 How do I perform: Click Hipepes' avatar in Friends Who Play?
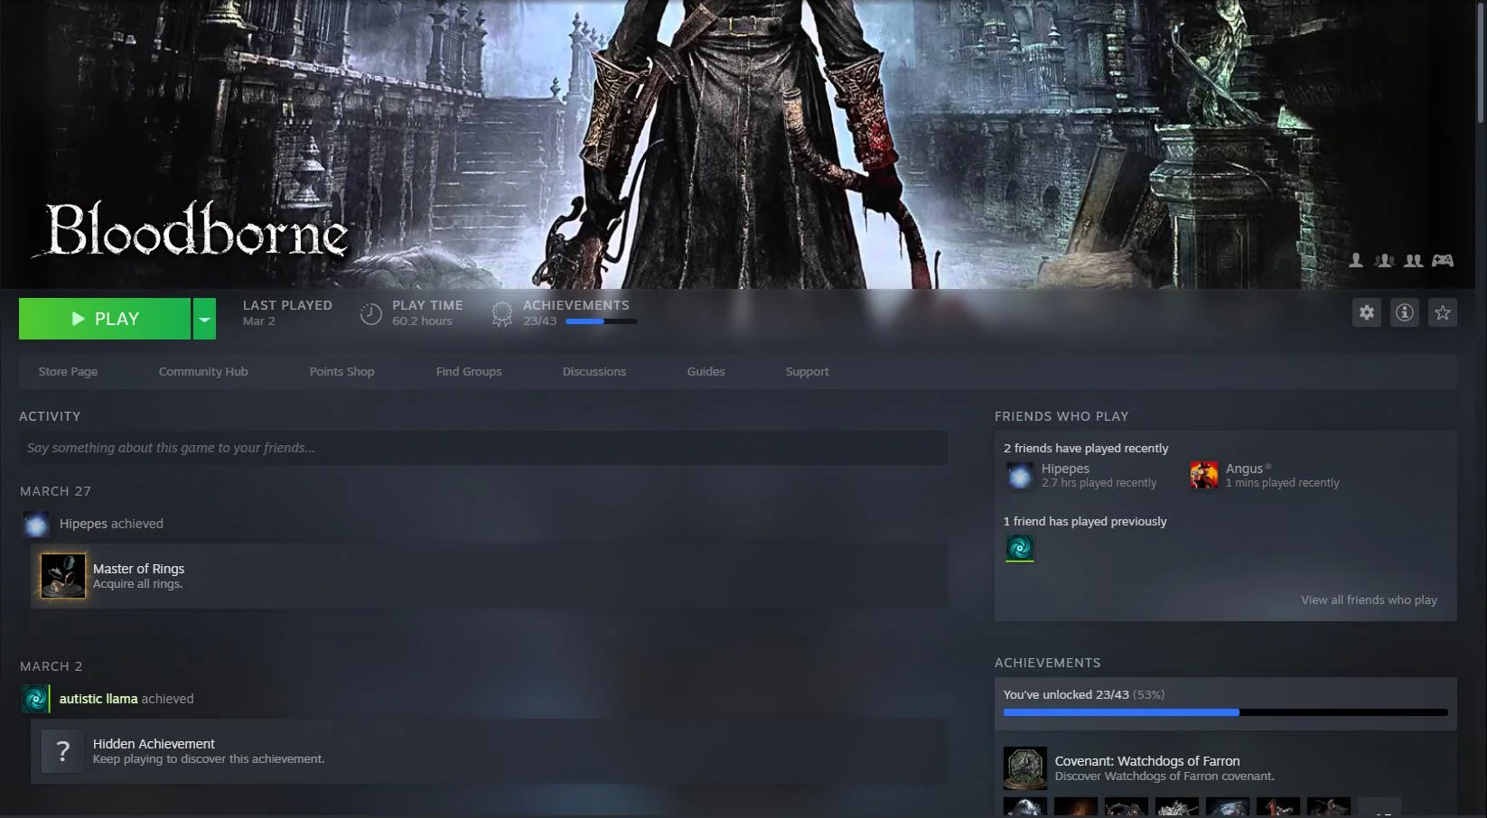coord(1020,476)
